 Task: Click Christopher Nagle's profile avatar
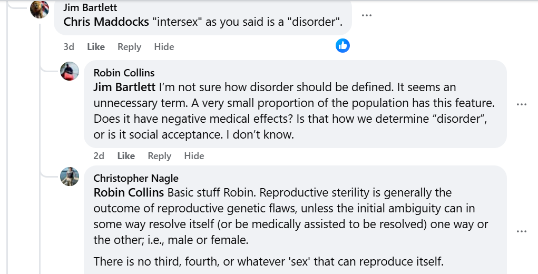pyautogui.click(x=70, y=177)
